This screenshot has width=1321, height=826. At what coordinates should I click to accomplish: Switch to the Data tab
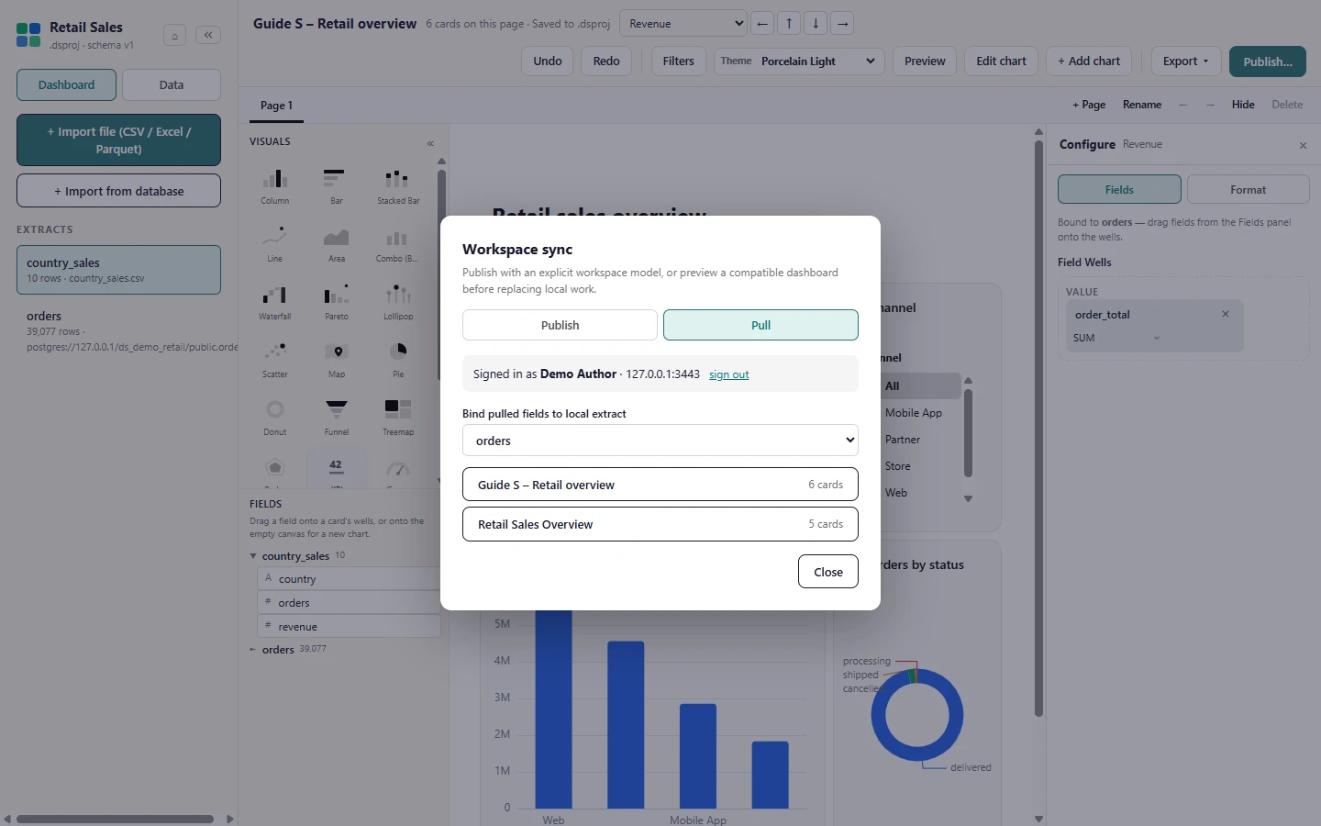pos(172,84)
